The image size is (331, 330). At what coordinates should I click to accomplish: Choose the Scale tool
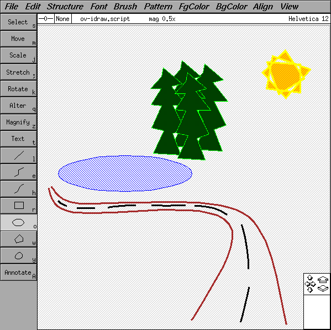coord(19,55)
